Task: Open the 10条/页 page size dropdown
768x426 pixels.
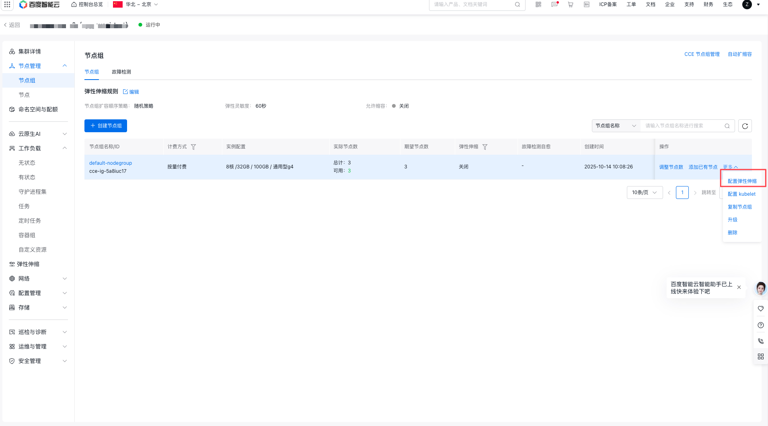Action: click(645, 193)
